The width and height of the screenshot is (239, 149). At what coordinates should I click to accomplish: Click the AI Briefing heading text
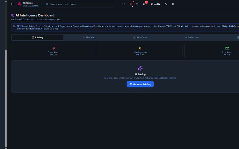pos(140,74)
